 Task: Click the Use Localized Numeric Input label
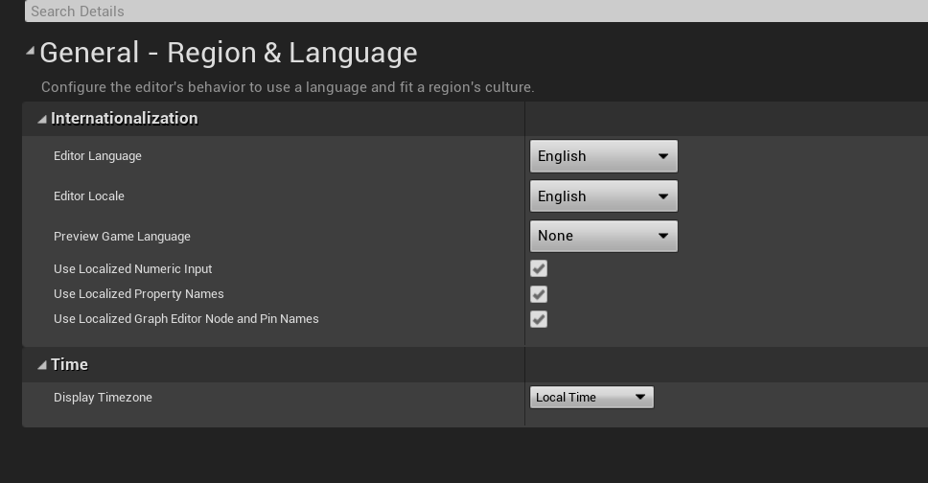(x=132, y=268)
